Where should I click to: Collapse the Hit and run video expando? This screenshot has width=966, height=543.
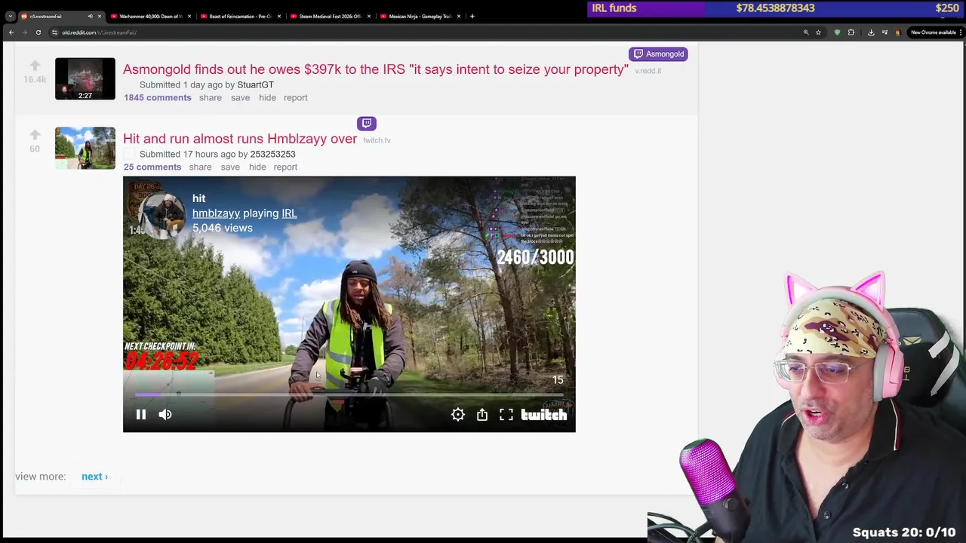click(x=130, y=154)
